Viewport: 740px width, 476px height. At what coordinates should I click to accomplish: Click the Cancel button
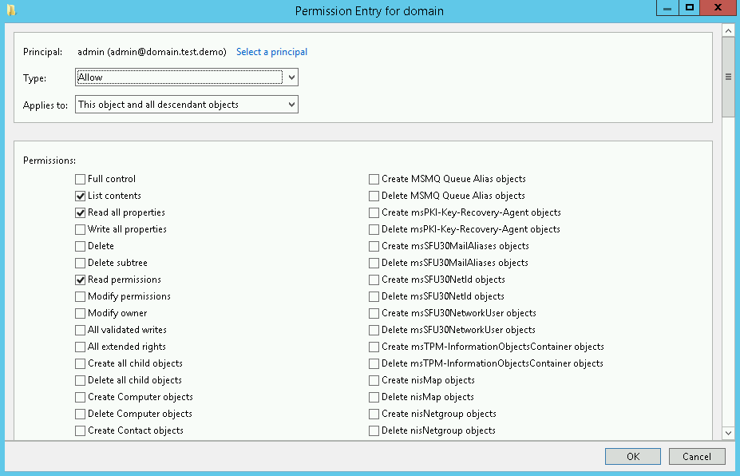[697, 456]
